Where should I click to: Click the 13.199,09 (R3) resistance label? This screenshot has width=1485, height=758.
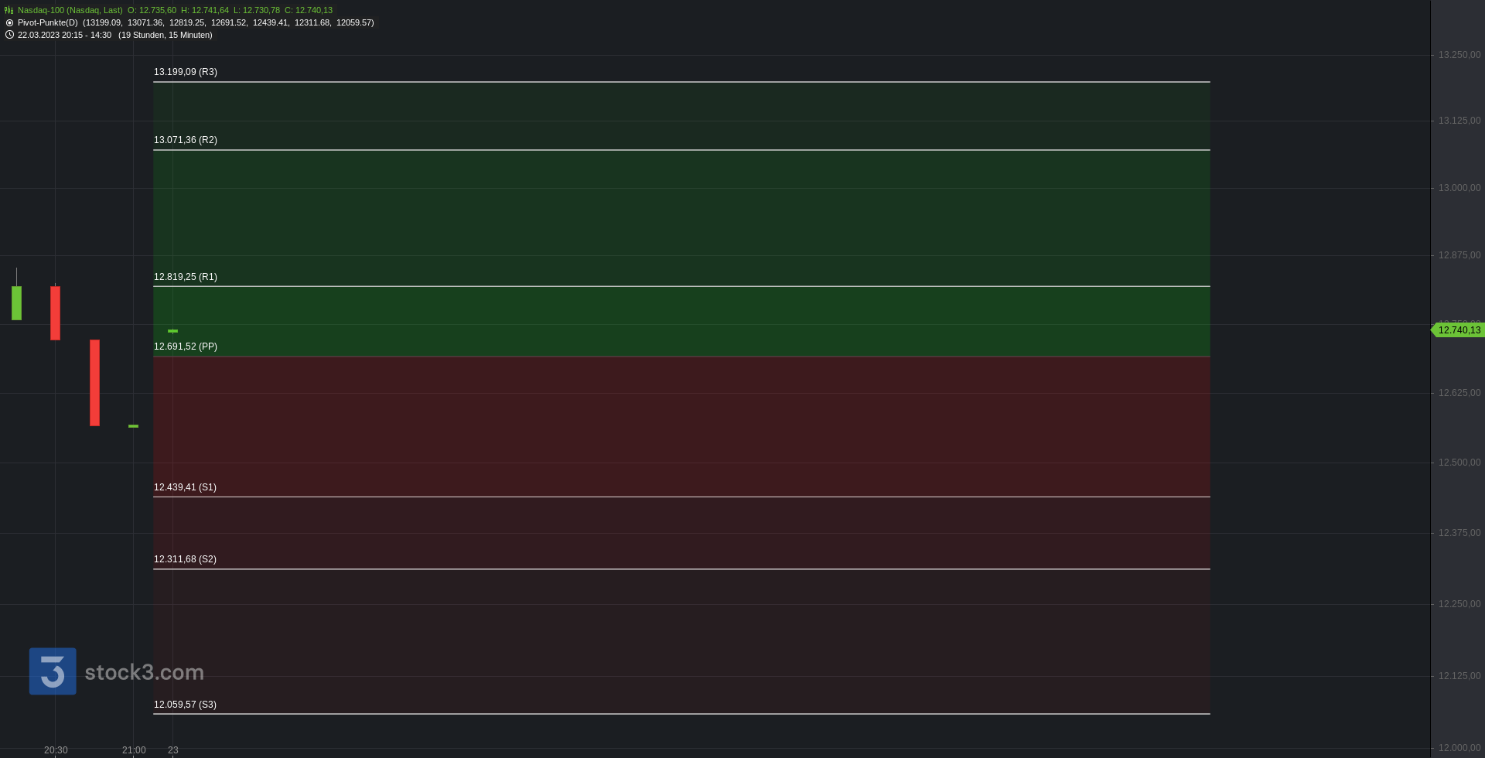pos(186,72)
